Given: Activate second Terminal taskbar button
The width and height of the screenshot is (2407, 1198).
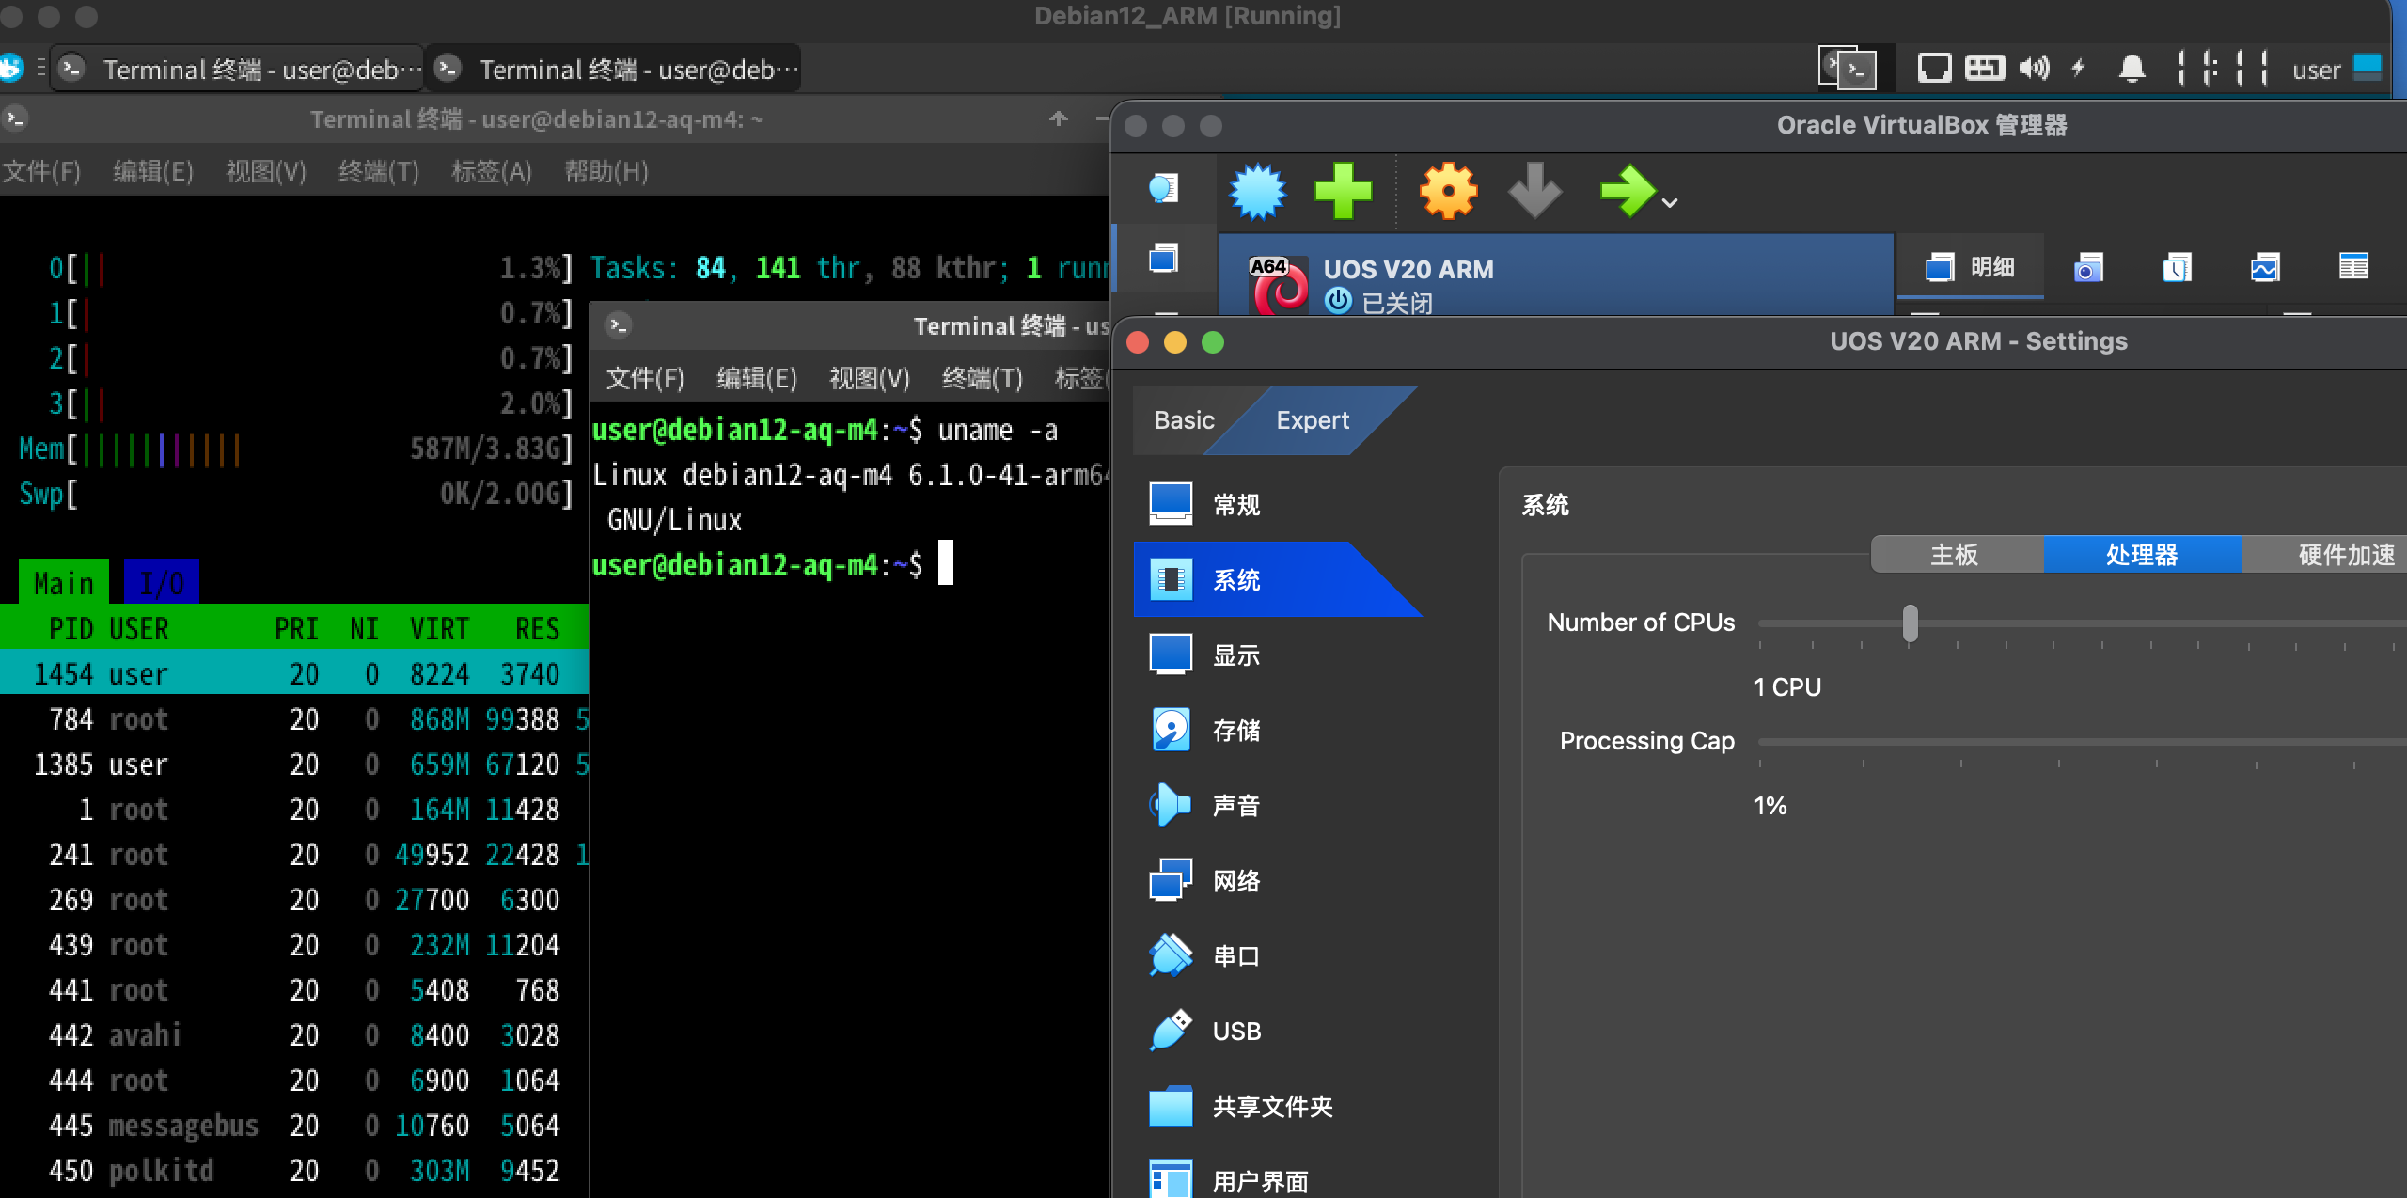Looking at the screenshot, I should click(x=613, y=69).
